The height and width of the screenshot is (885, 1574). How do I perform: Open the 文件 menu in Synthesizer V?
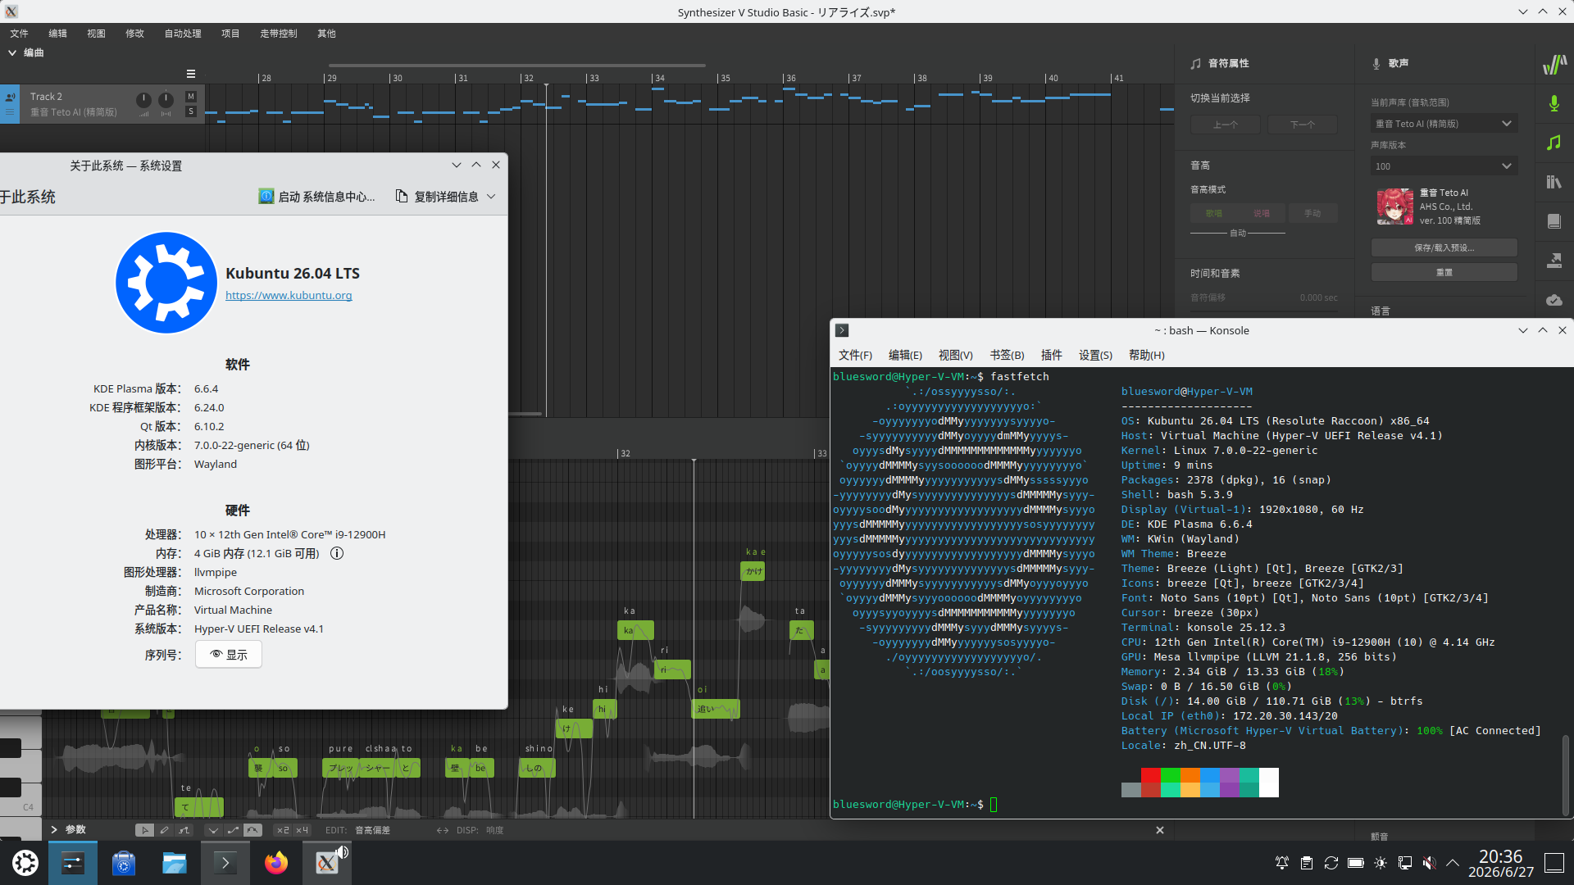[x=19, y=34]
